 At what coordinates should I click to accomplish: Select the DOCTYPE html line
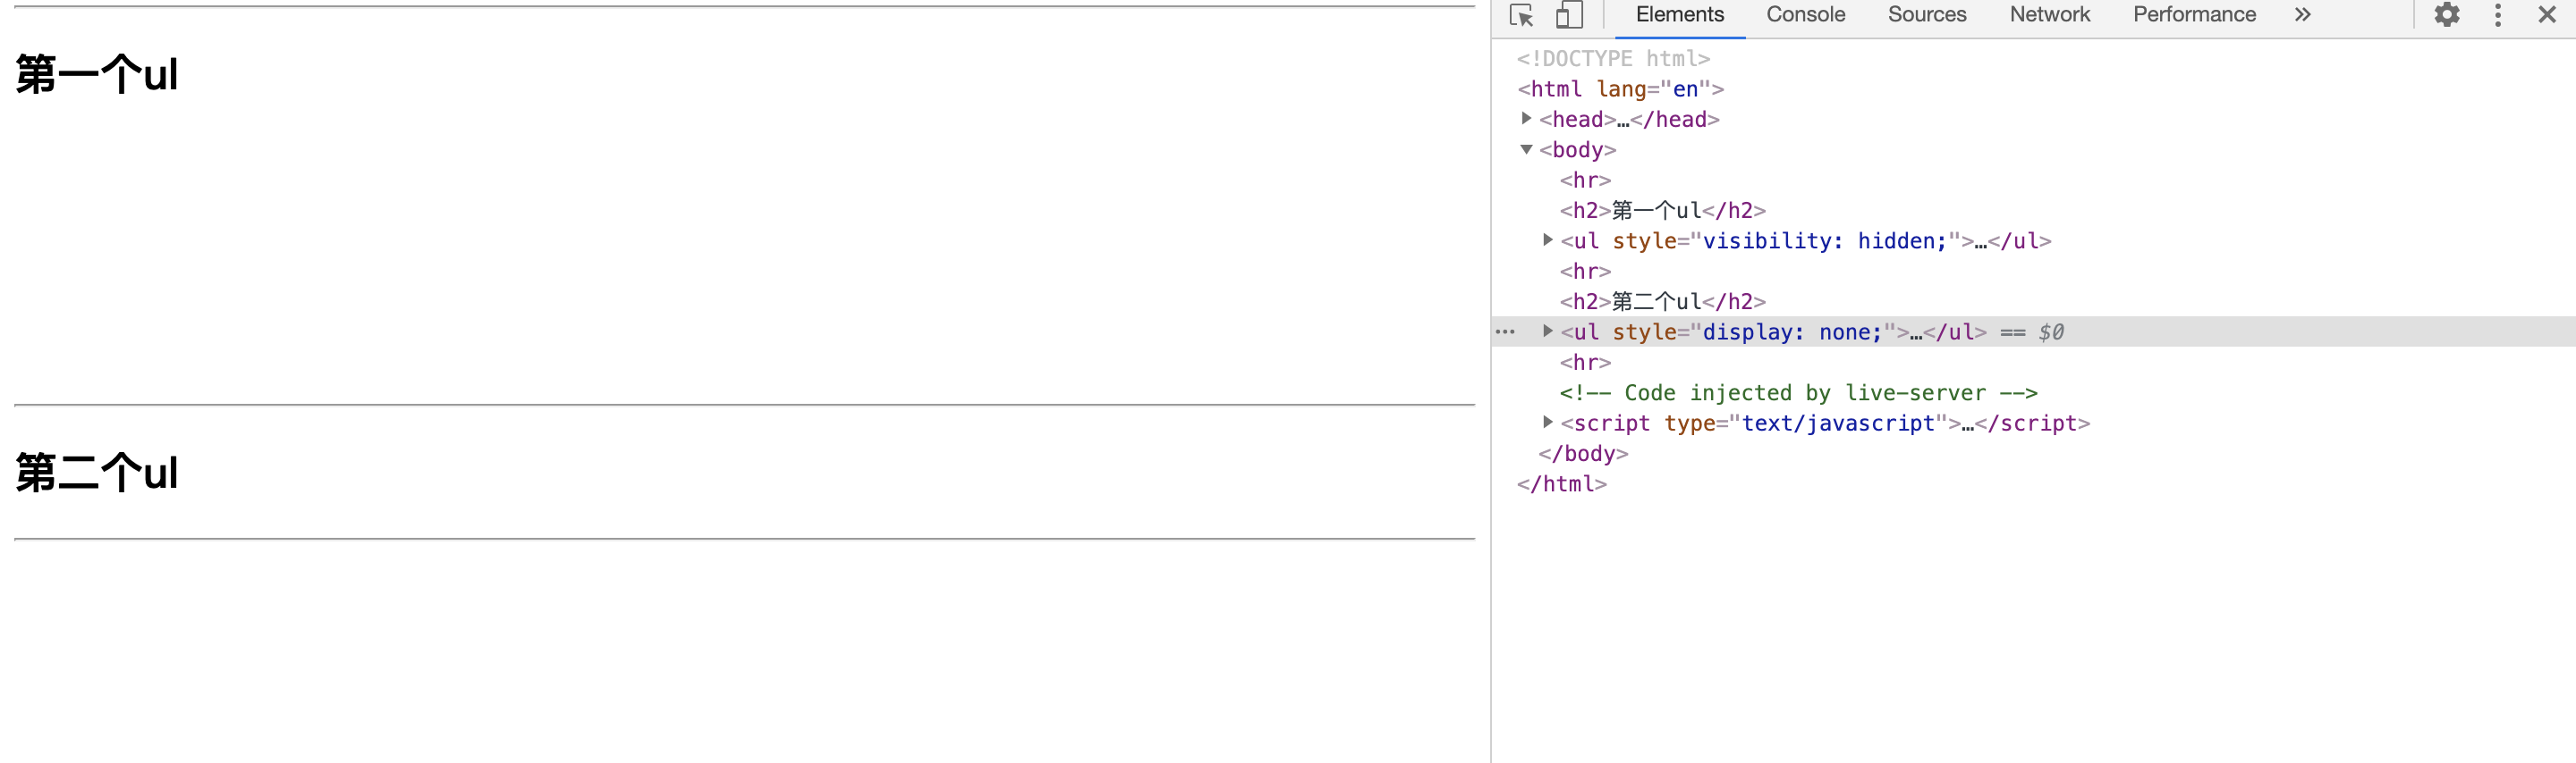[x=1613, y=59]
